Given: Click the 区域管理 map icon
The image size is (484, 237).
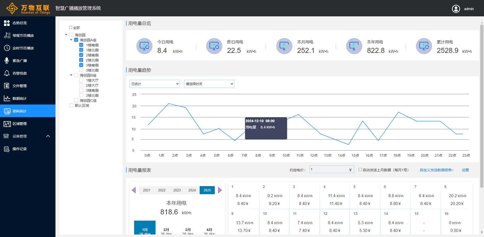Looking at the screenshot, I should (x=7, y=124).
